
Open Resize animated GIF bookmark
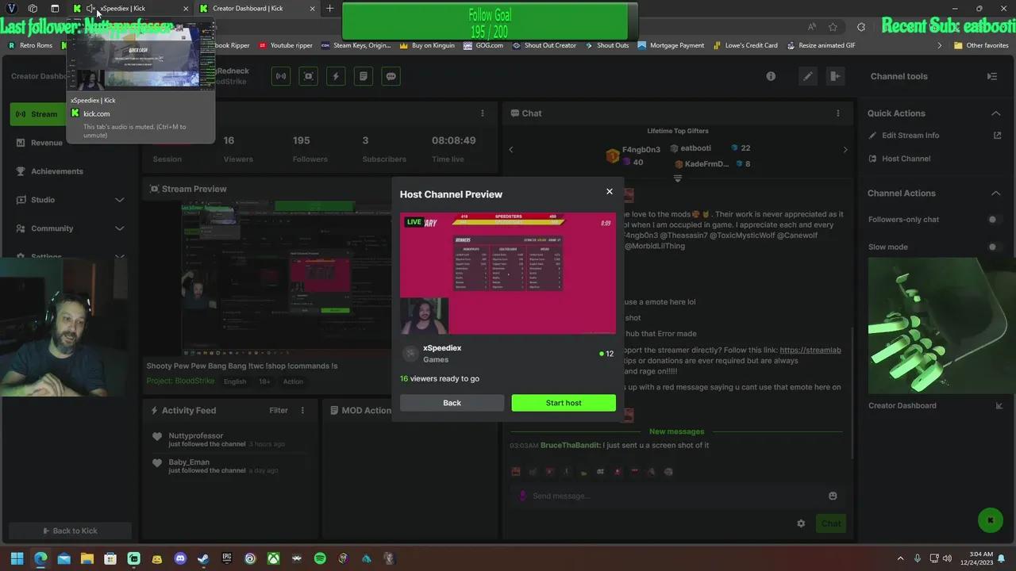(821, 45)
